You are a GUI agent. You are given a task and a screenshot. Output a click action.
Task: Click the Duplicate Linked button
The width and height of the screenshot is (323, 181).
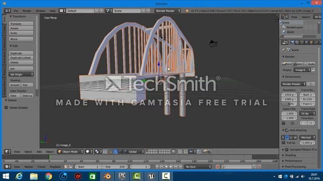click(x=21, y=58)
